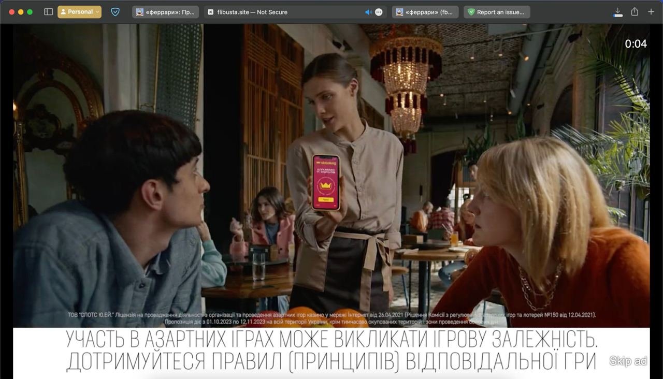Viewport: 663px width, 379px height.
Task: Open a new tab with plus icon
Action: 651,12
